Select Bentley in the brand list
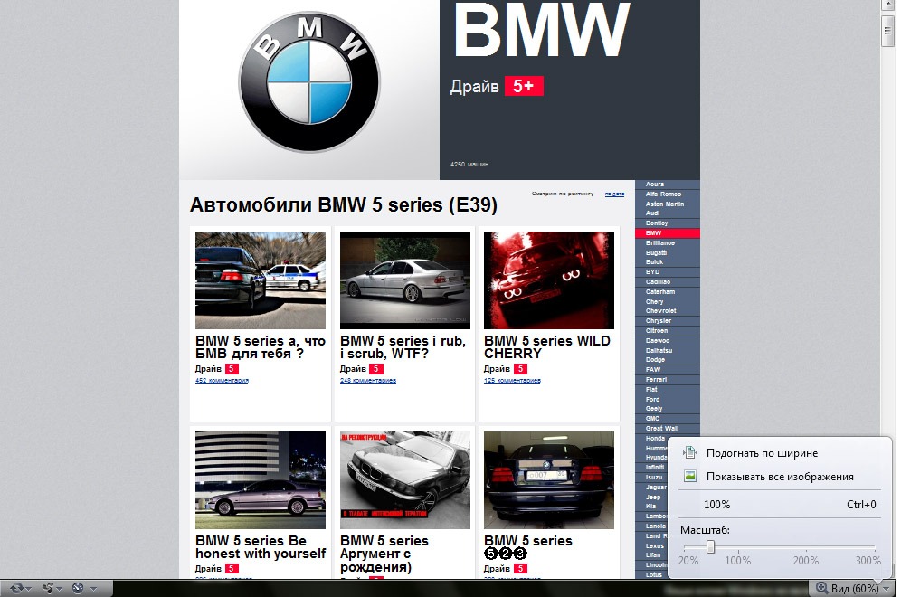The height and width of the screenshot is (597, 901). [657, 223]
